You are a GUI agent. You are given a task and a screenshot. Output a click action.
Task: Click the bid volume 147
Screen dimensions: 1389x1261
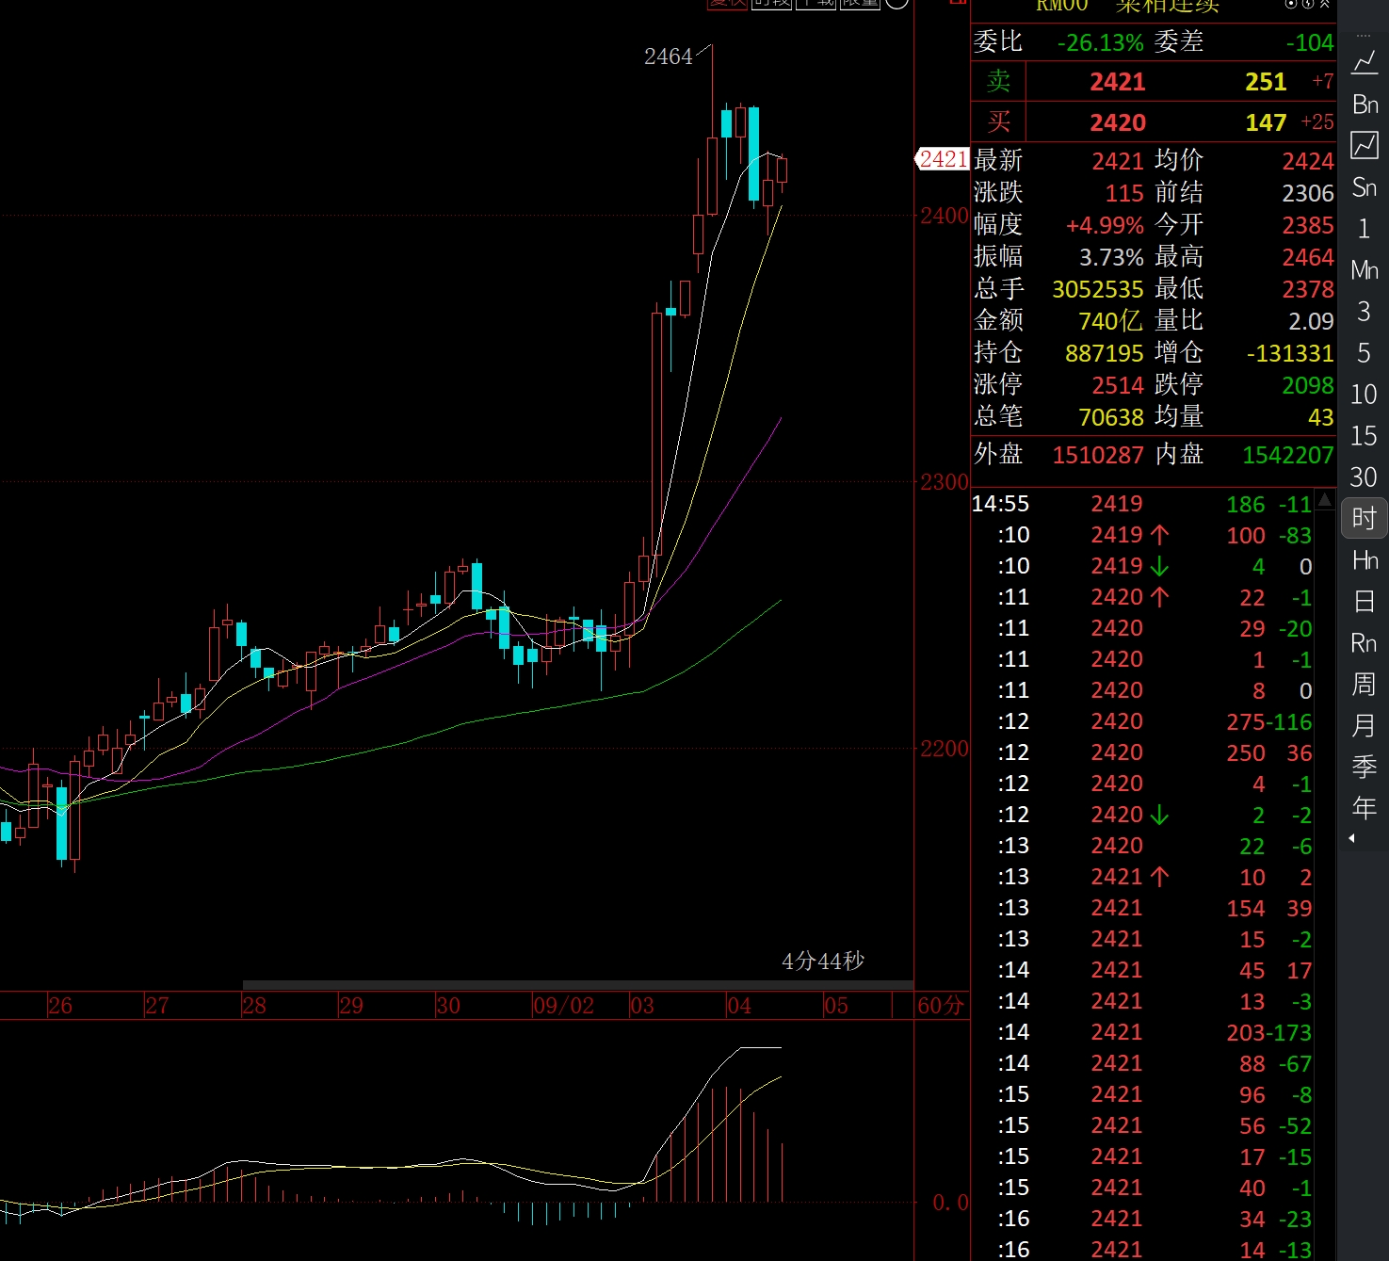(x=1266, y=122)
